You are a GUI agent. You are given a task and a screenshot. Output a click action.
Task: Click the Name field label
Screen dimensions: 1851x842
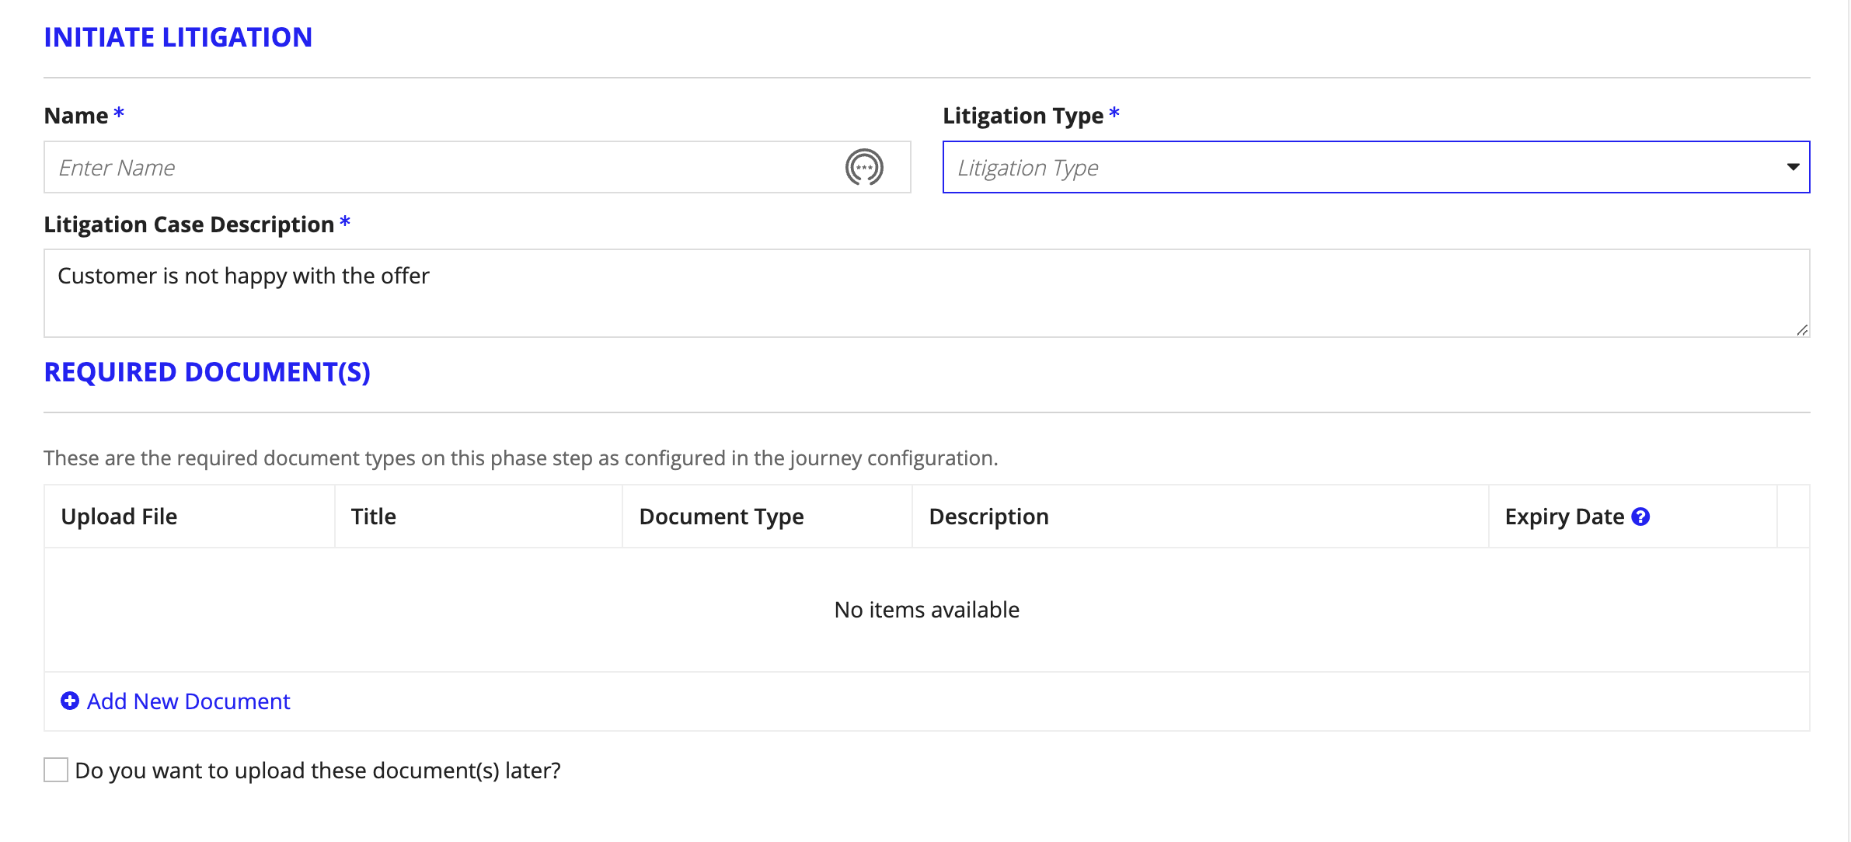tap(76, 116)
